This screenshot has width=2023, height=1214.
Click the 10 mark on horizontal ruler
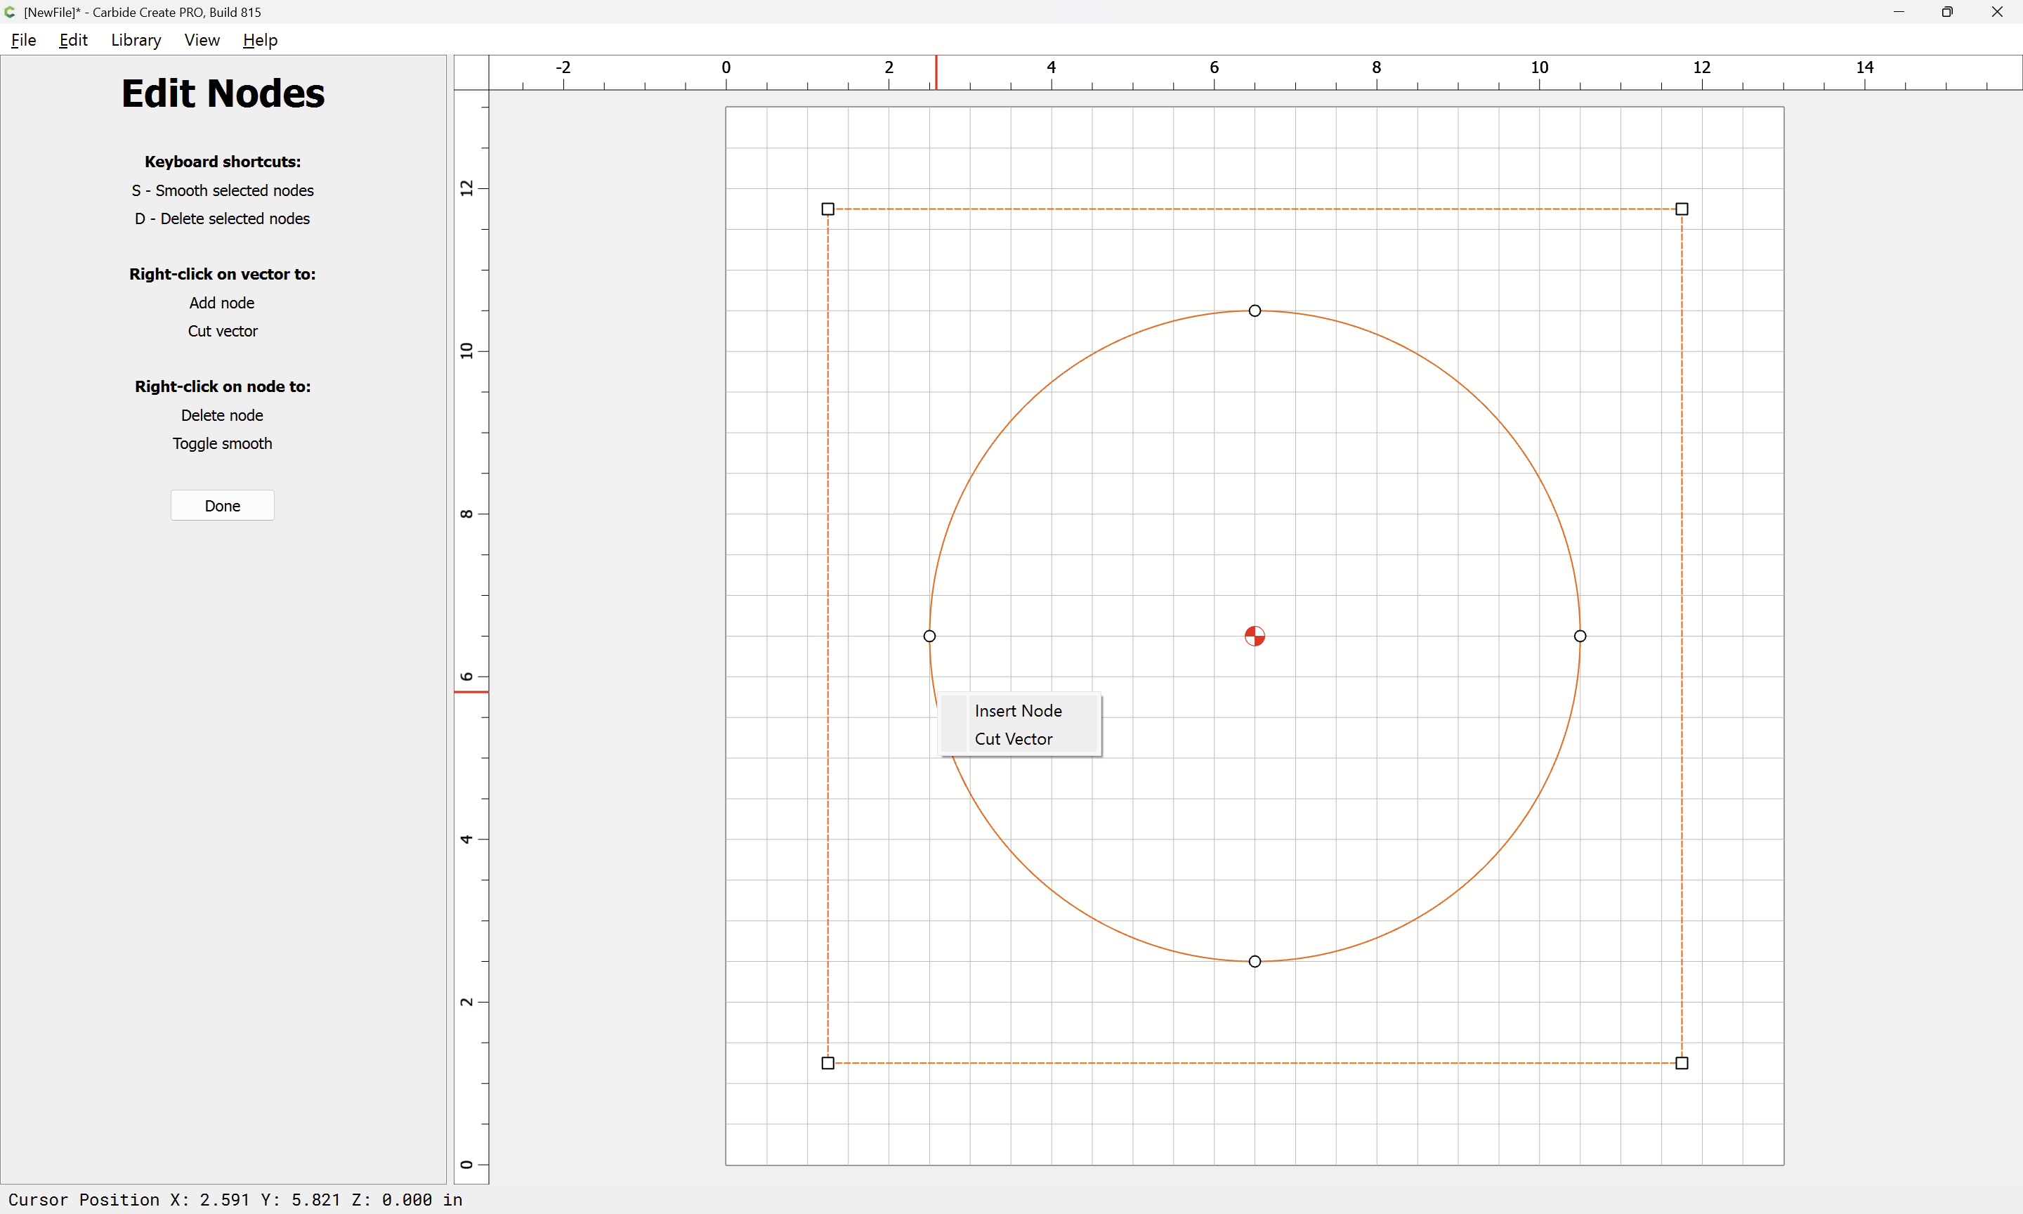[x=1539, y=67]
